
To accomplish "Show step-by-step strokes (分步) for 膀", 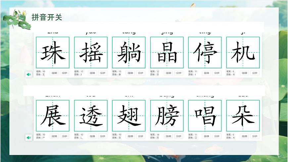I will 179,136.
